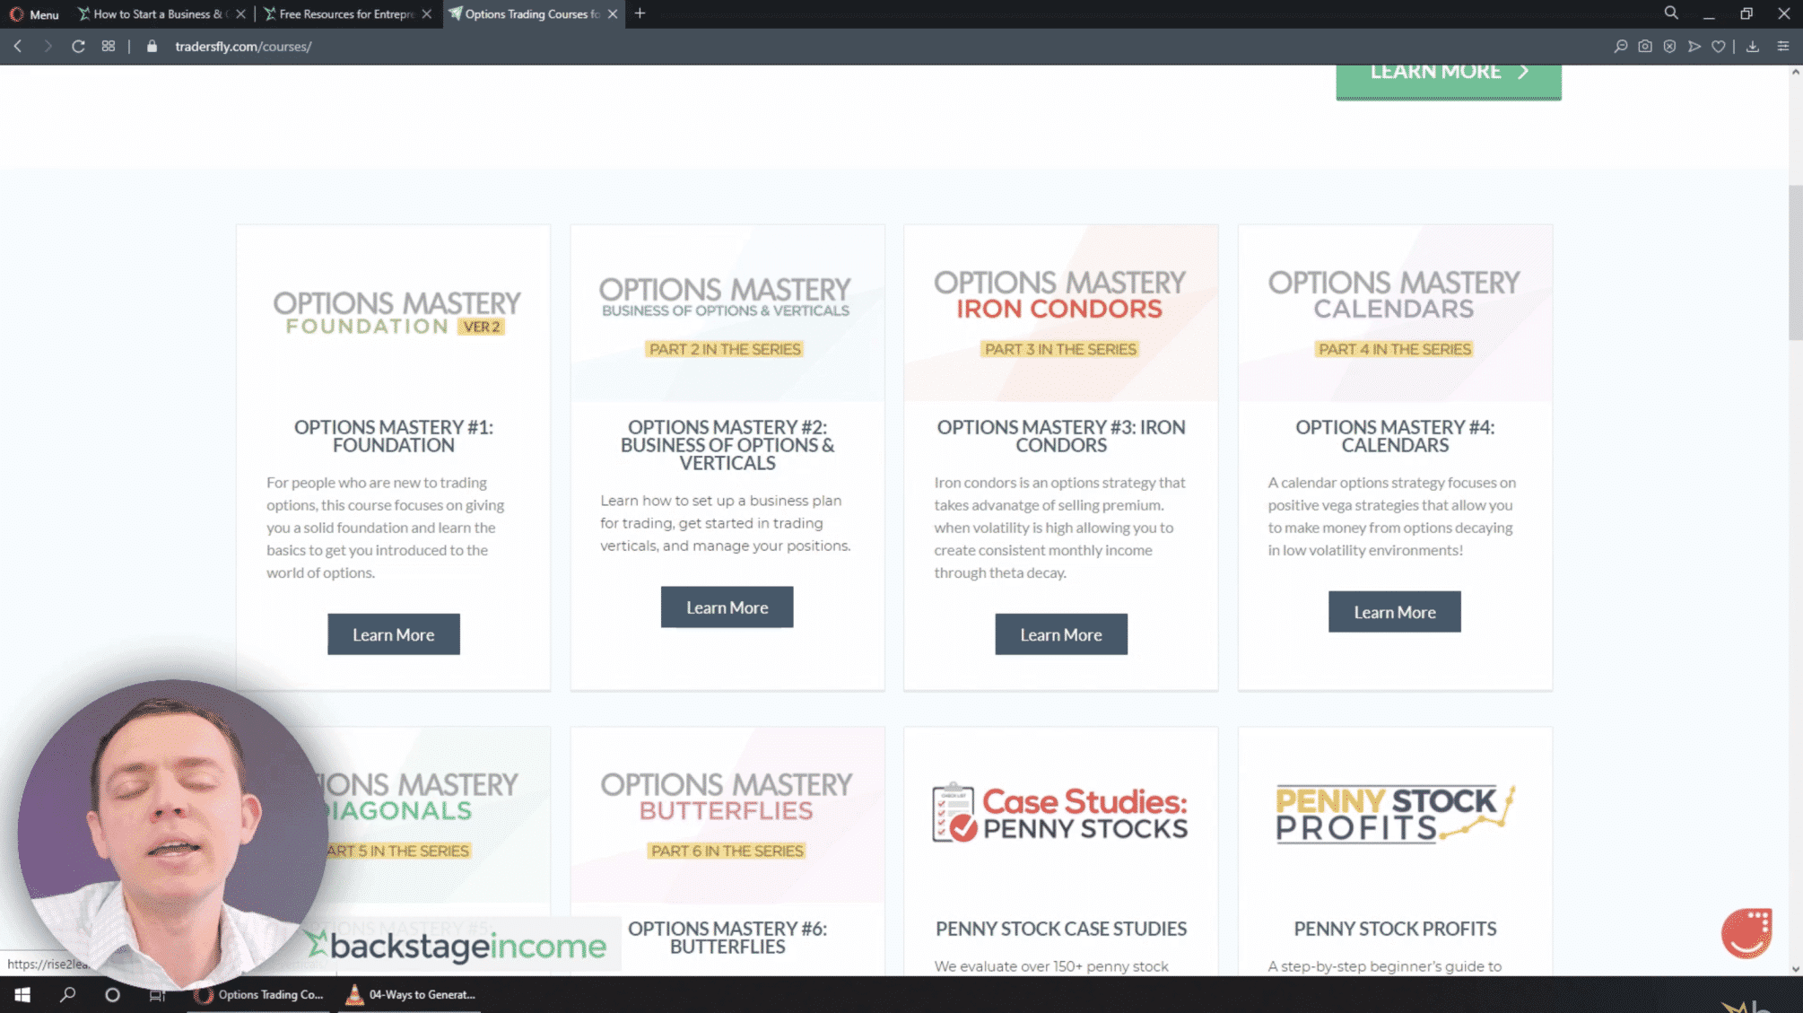Open the Windows Start menu
1803x1013 pixels.
22,994
